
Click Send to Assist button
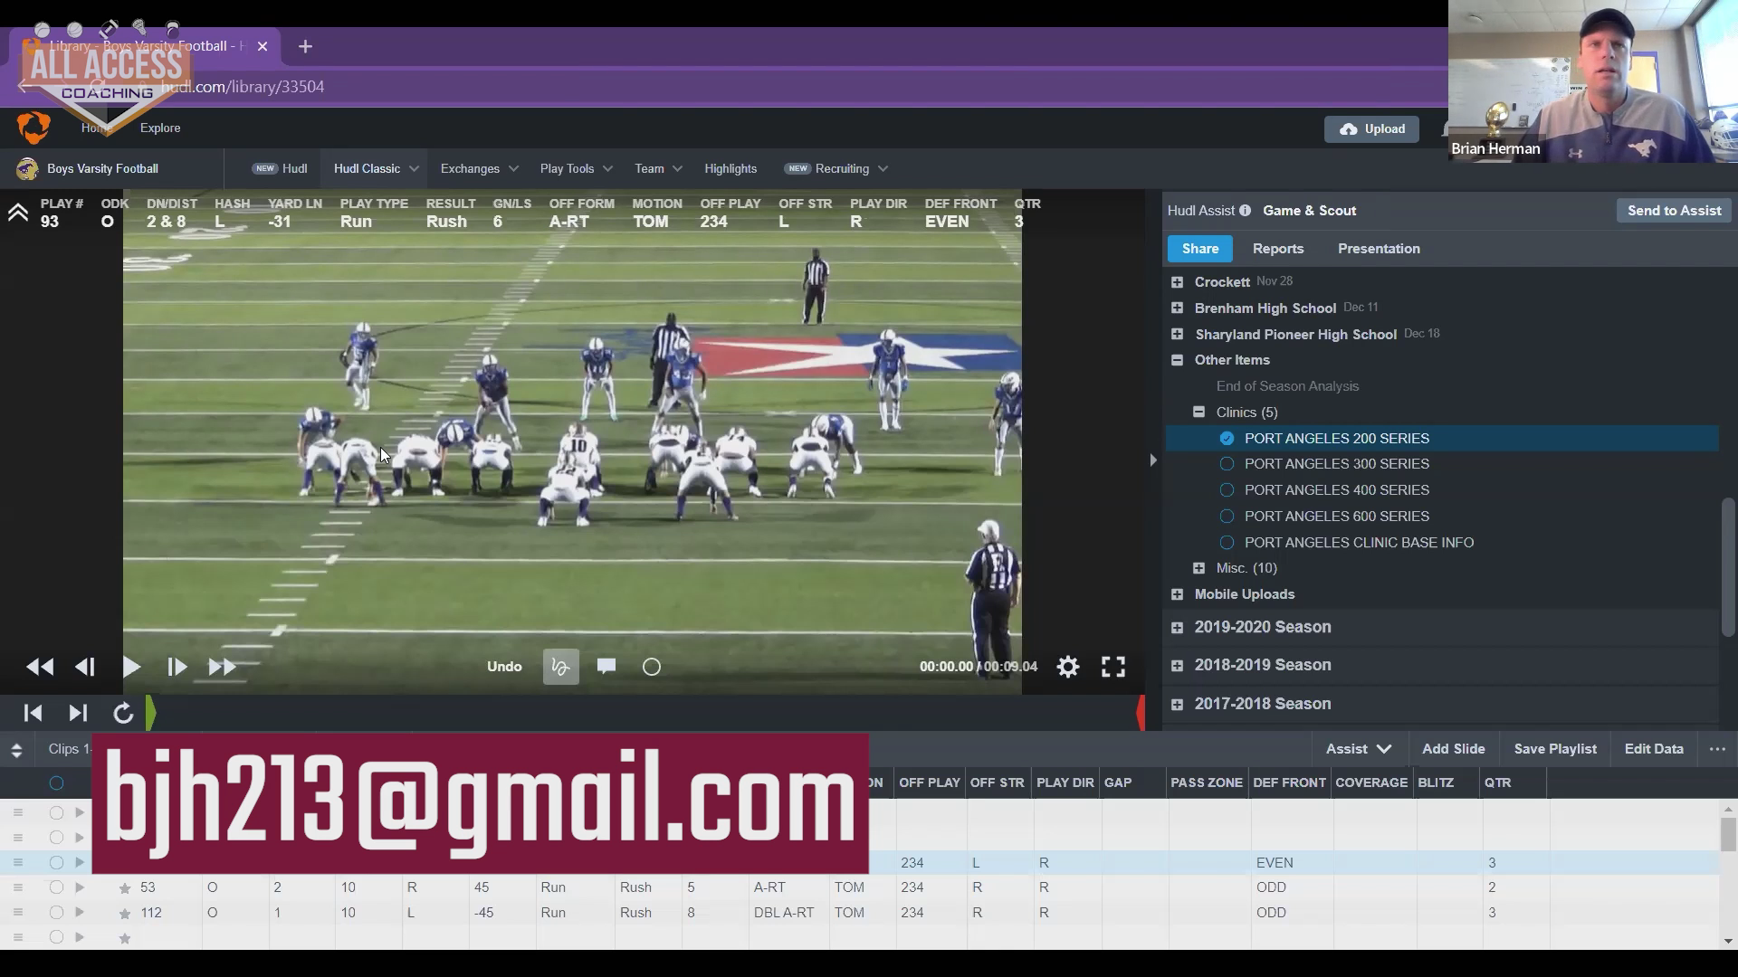pyautogui.click(x=1674, y=211)
